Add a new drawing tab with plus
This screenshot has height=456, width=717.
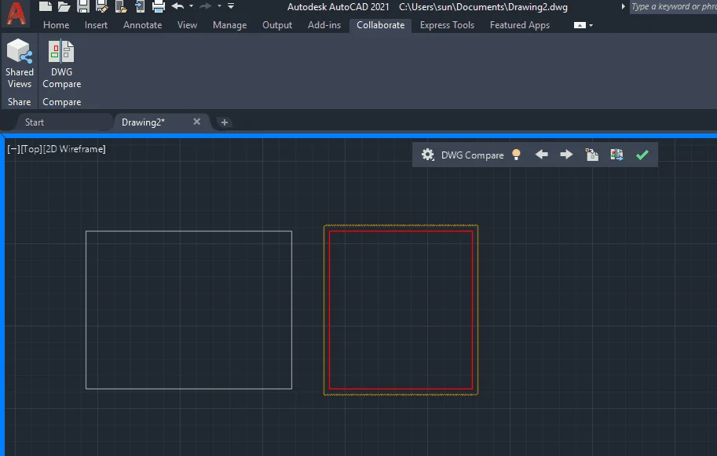[224, 122]
